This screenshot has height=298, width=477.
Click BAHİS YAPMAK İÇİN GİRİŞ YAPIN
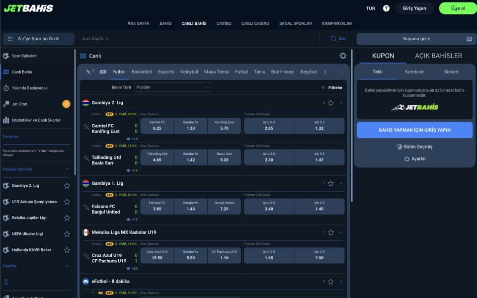[x=414, y=130]
